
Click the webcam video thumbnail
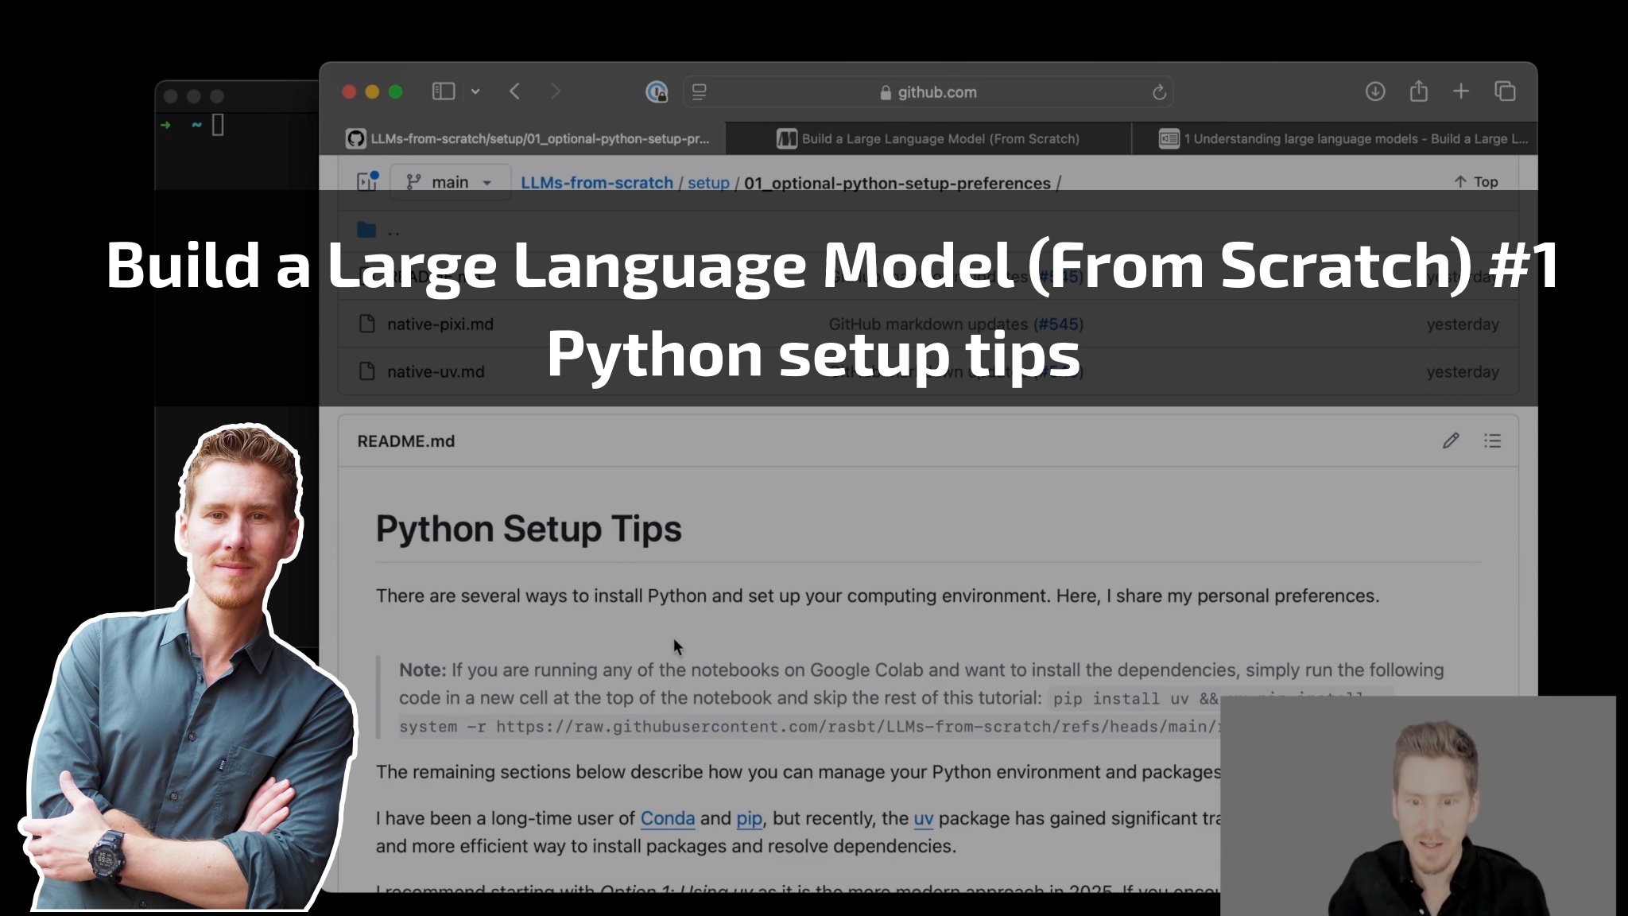(x=1418, y=805)
